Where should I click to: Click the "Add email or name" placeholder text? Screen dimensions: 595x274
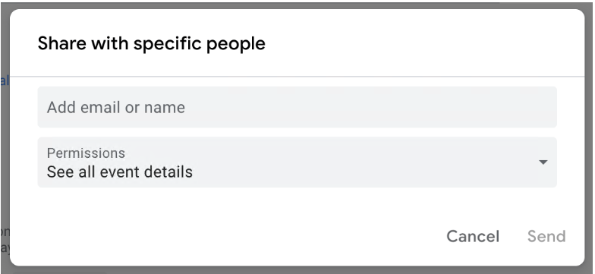pos(115,108)
